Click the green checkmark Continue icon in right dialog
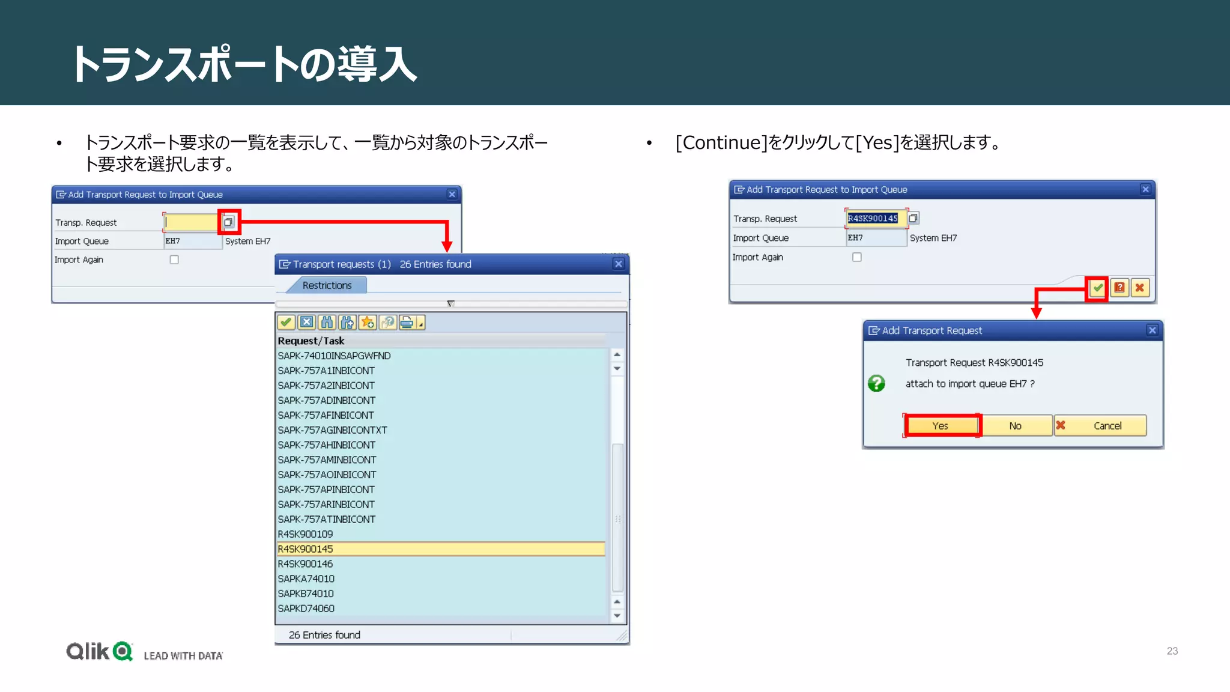 (x=1097, y=288)
